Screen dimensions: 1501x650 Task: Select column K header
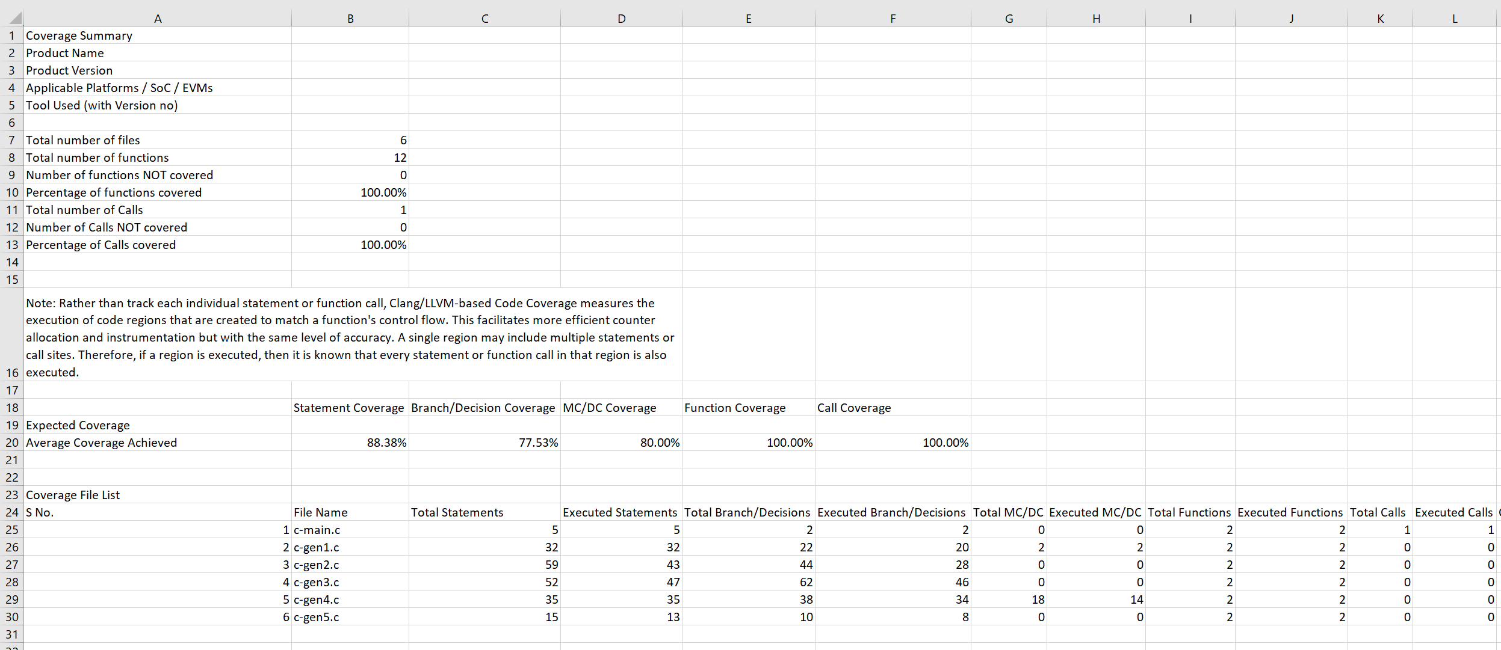pyautogui.click(x=1380, y=19)
